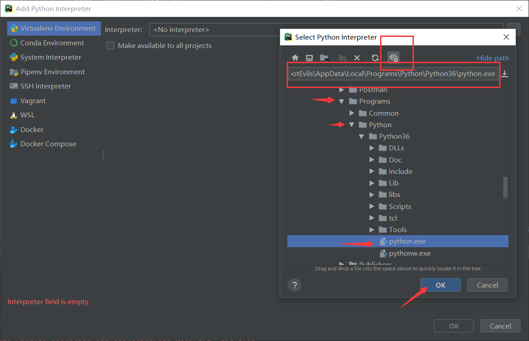Screen dimensions: 529x341
Task: Collapse the Python36 folder
Action: (x=361, y=136)
